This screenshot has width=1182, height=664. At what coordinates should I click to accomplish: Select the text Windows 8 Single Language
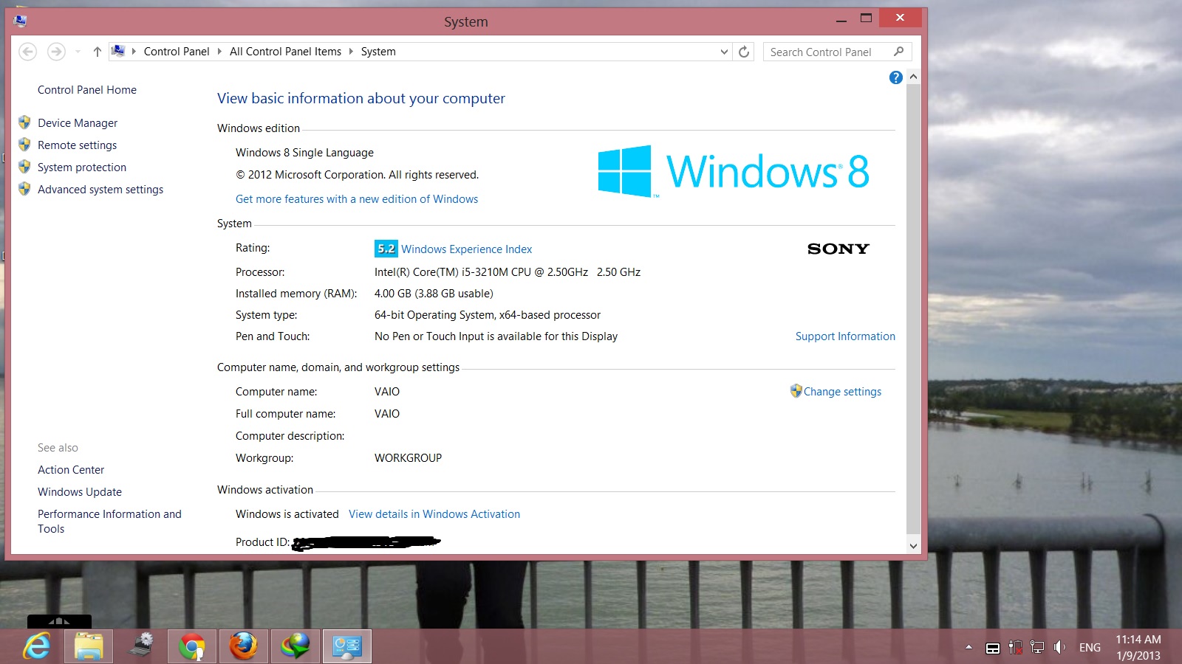(304, 153)
